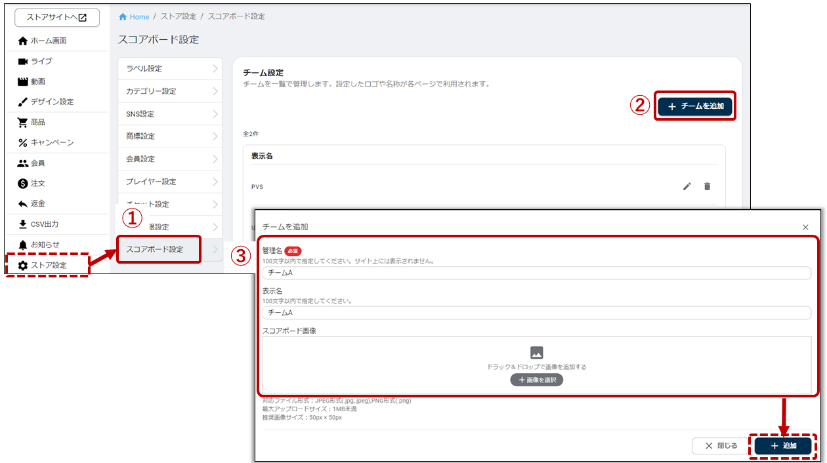Open ストア設定 in the sidebar
827x463 pixels.
coord(49,266)
